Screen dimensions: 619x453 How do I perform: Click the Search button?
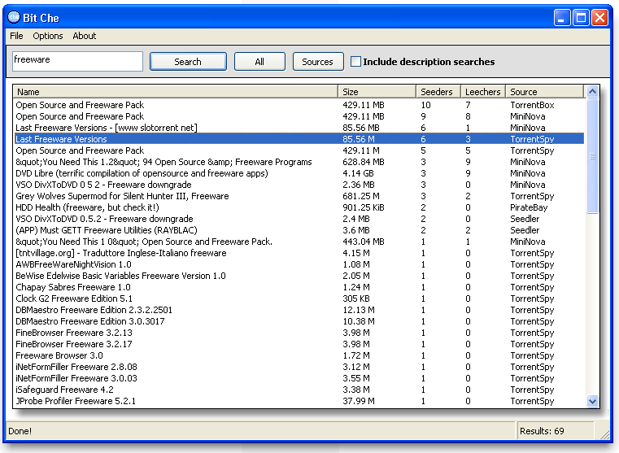(x=188, y=62)
